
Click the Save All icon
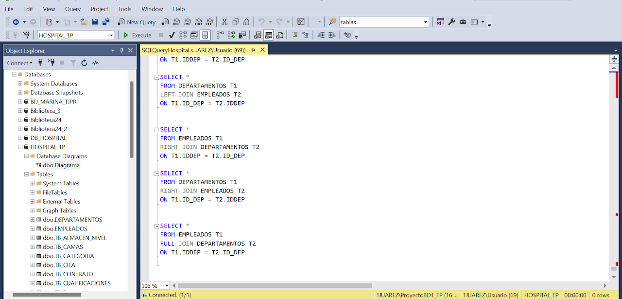(105, 22)
